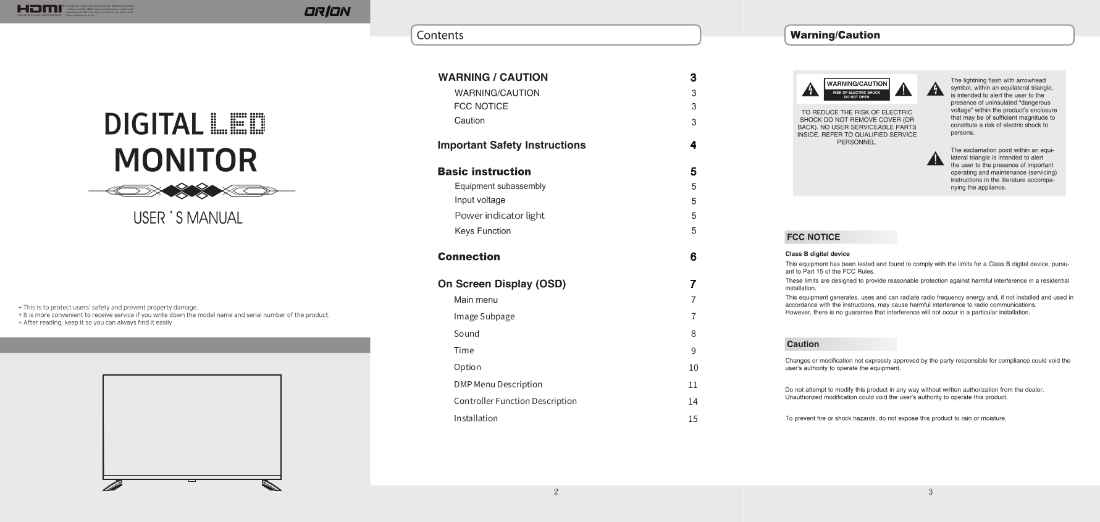Open the 'Time' contents entry
This screenshot has height=522, width=1100.
point(464,350)
